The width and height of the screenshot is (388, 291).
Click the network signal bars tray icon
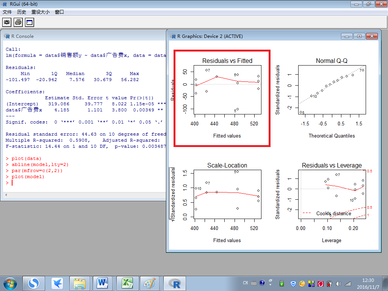pyautogui.click(x=348, y=283)
